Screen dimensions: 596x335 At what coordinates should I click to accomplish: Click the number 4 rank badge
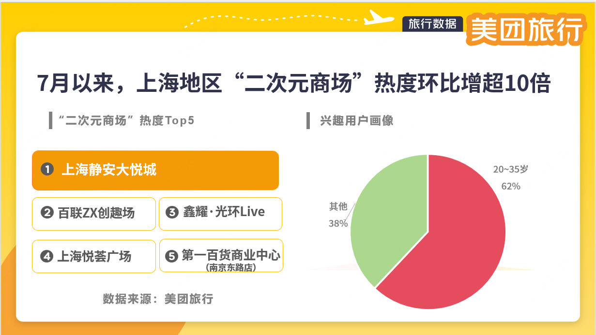47,256
